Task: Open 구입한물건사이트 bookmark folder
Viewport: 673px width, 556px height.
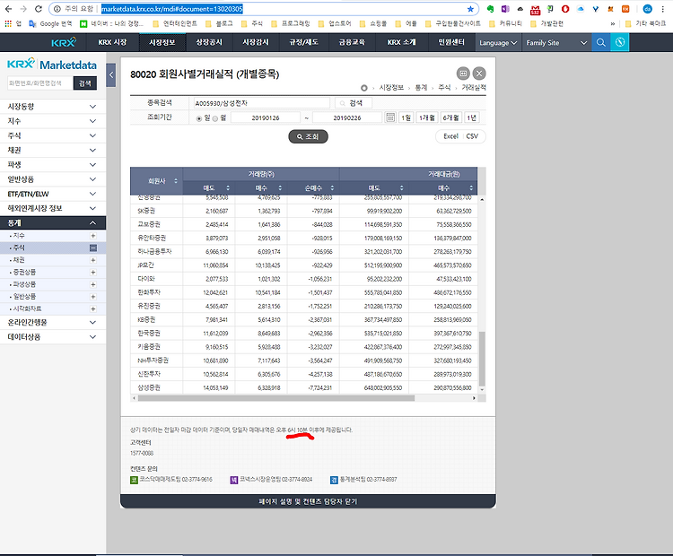Action: pos(453,23)
